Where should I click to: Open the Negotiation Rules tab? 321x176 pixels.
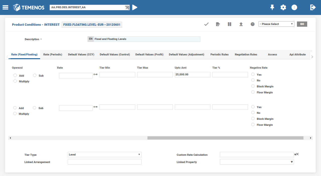pyautogui.click(x=246, y=54)
